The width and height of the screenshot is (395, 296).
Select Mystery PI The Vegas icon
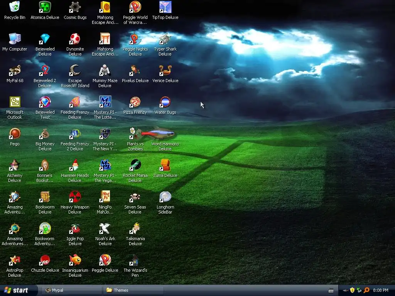tap(105, 165)
